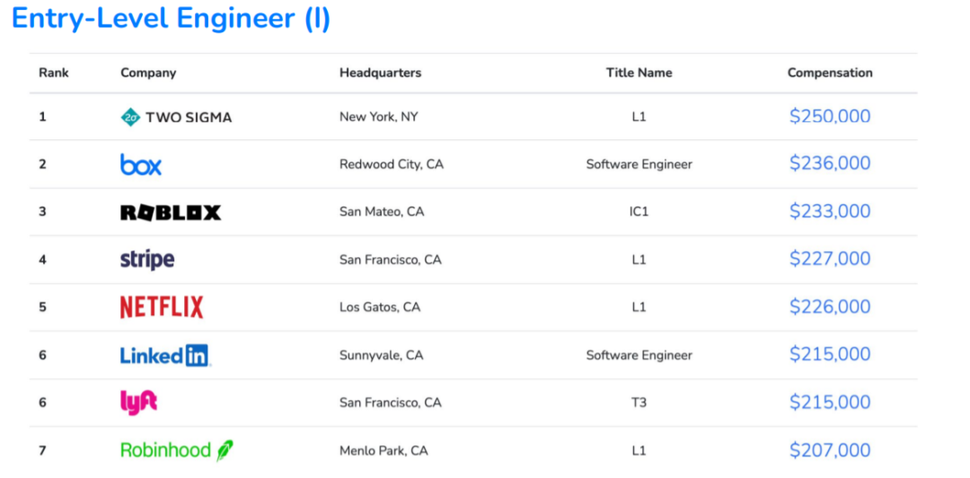Click the Two Sigma company logo
970x478 pixels.
176,117
